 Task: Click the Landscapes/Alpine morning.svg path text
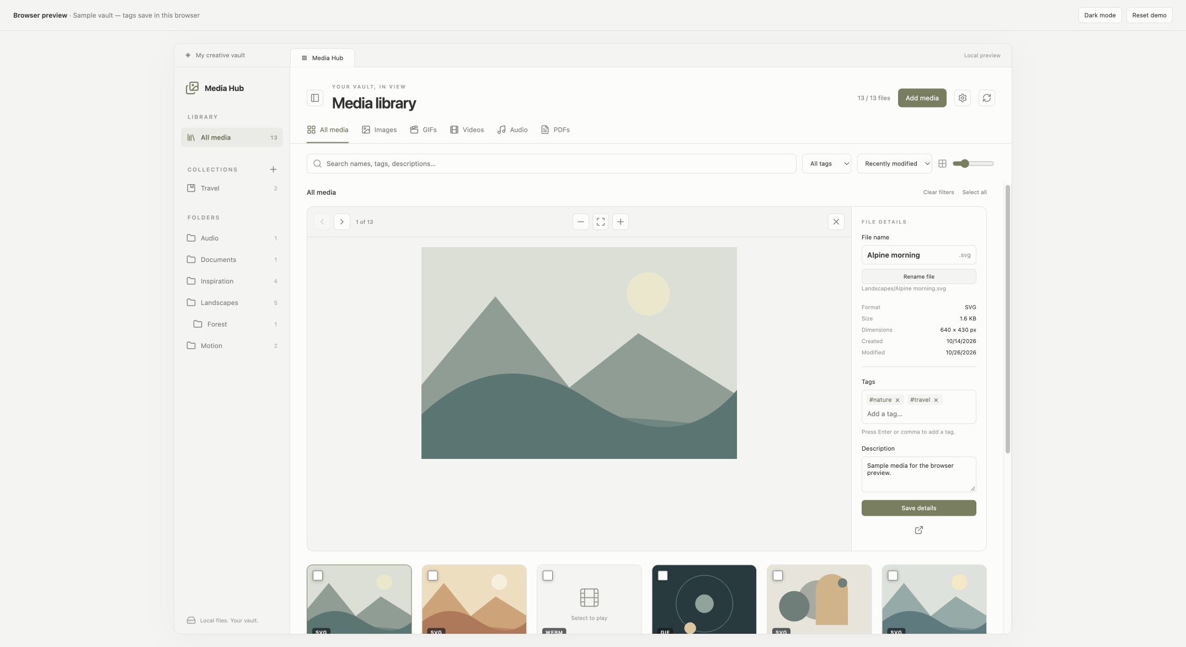click(x=904, y=289)
